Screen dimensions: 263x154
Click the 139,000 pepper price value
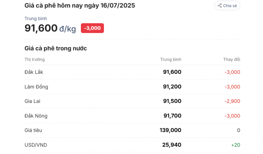(x=171, y=130)
